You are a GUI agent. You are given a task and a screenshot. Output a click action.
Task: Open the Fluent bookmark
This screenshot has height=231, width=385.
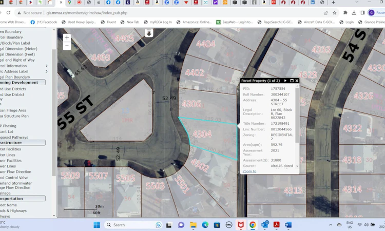click(108, 22)
